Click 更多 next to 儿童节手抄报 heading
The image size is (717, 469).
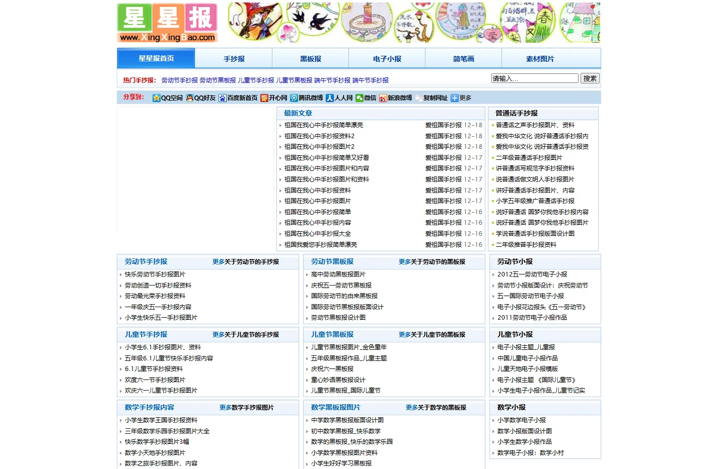point(219,335)
